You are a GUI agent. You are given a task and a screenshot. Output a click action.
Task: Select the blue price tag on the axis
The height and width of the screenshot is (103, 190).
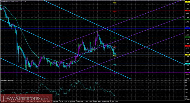187,28
